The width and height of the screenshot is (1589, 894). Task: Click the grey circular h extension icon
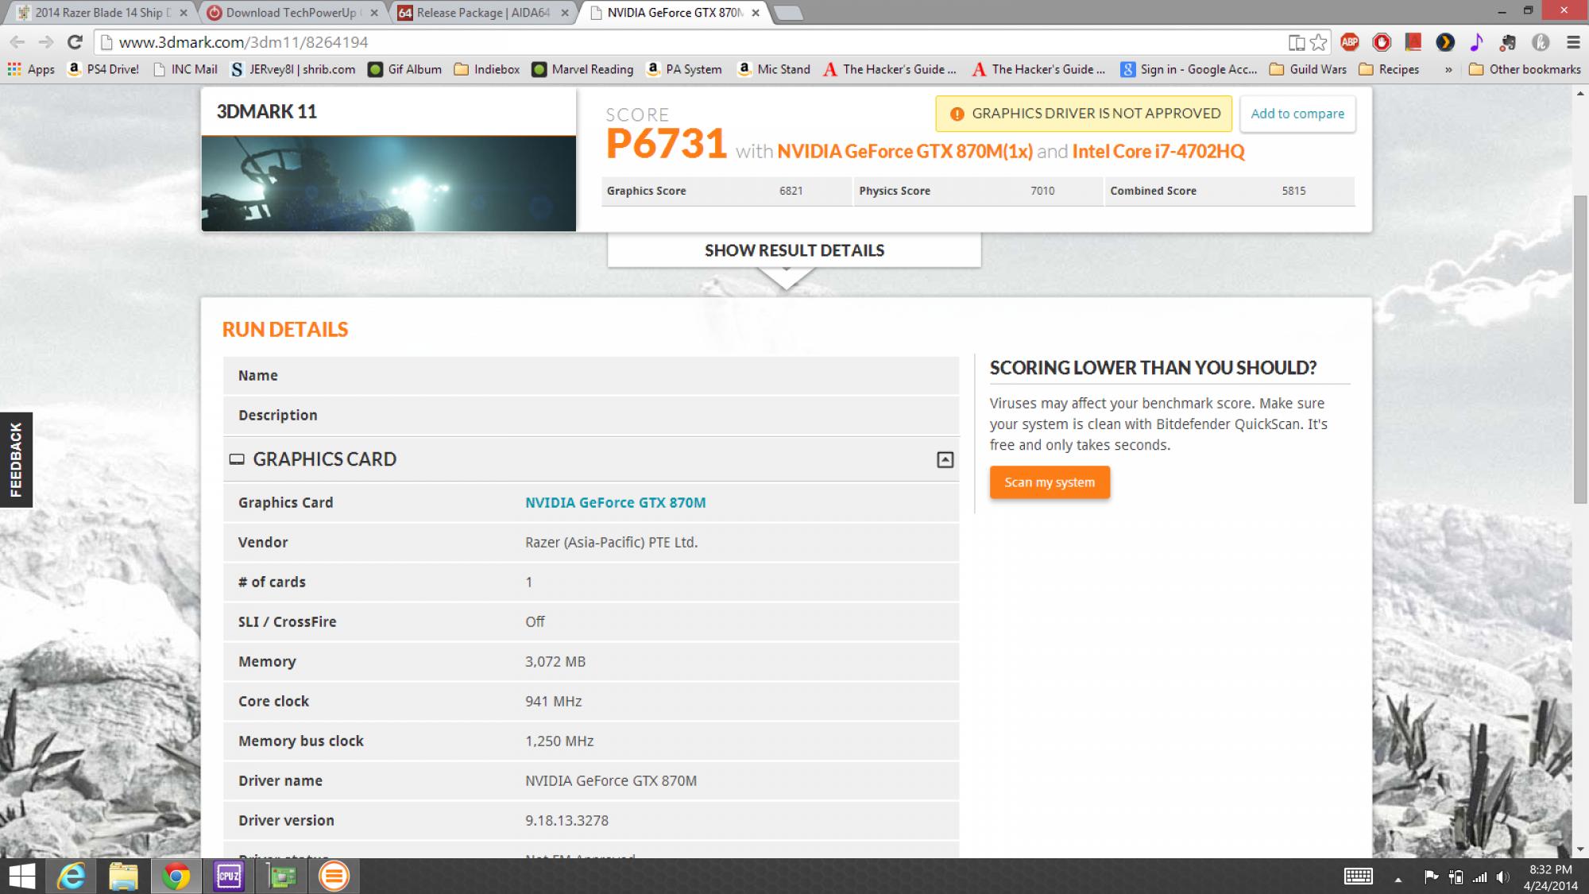pyautogui.click(x=1540, y=42)
